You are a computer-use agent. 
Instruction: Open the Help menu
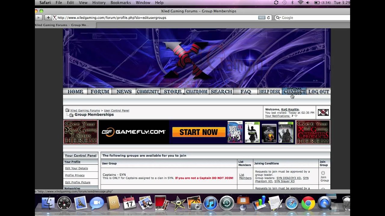(159, 3)
